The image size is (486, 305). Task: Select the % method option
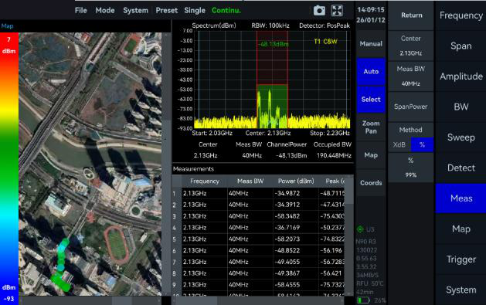[x=422, y=144]
